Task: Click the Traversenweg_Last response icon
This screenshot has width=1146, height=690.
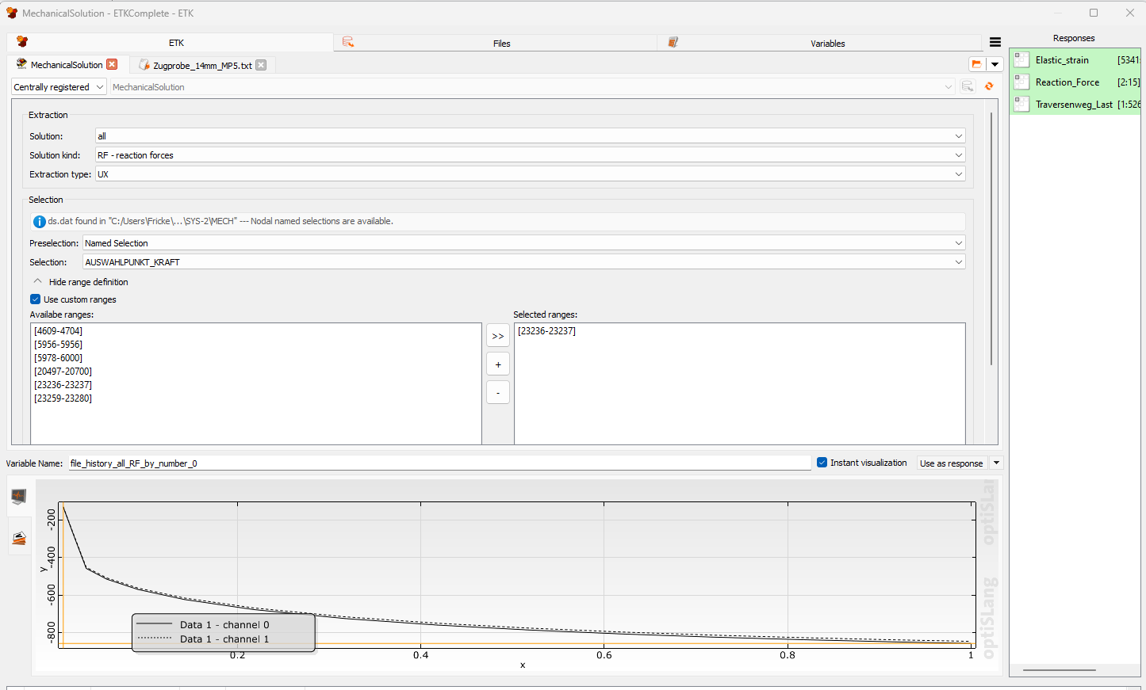Action: tap(1021, 104)
